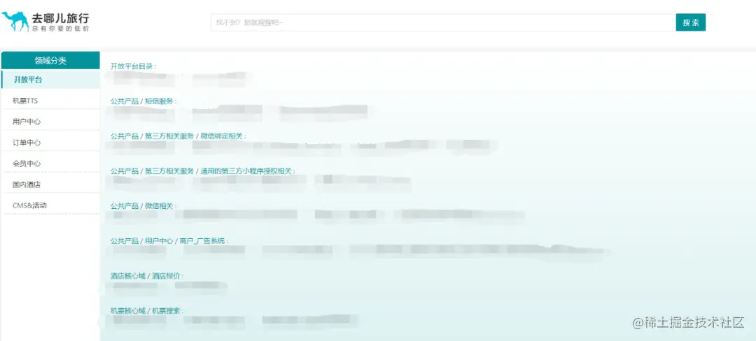The height and width of the screenshot is (341, 756).
Task: Click the 公共产品 / 微信相关 heading
Action: point(143,206)
